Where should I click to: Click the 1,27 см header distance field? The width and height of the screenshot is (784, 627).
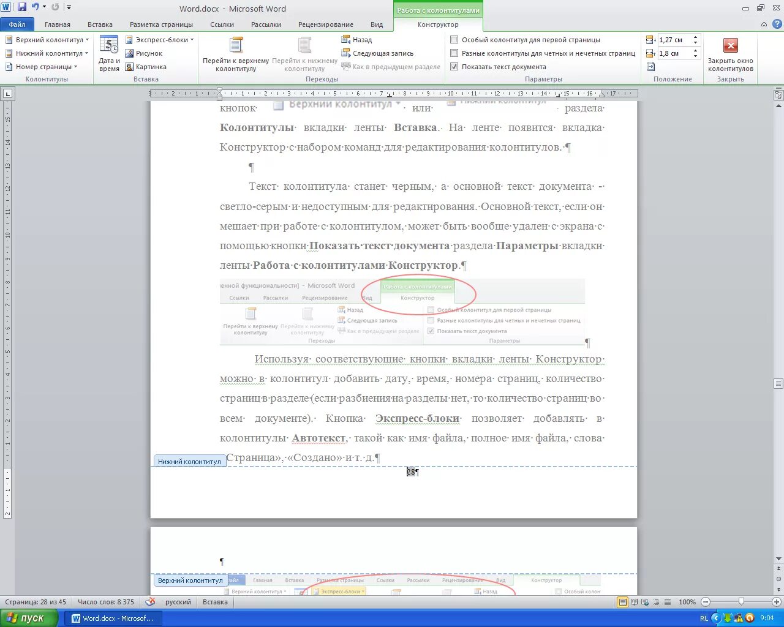coord(674,40)
